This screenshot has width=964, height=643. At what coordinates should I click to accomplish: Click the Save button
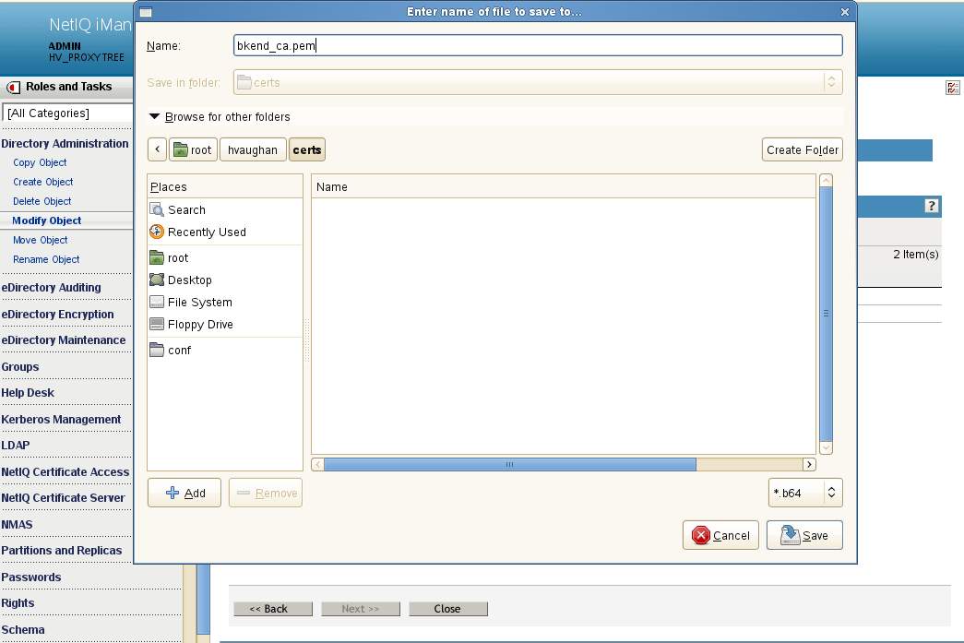[804, 535]
